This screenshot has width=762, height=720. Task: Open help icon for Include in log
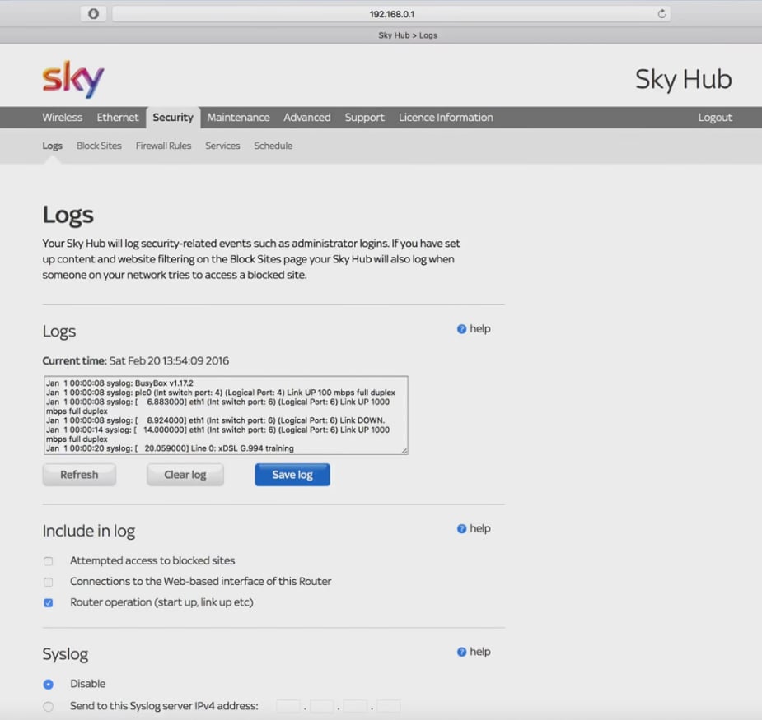click(461, 529)
